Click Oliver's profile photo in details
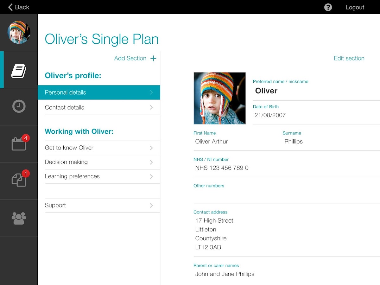 (219, 98)
